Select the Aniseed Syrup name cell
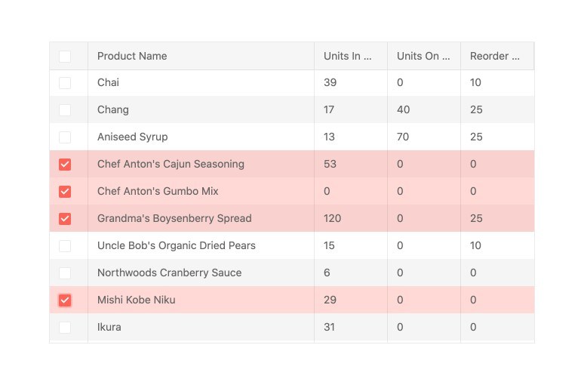Image resolution: width=581 pixels, height=385 pixels. point(132,137)
